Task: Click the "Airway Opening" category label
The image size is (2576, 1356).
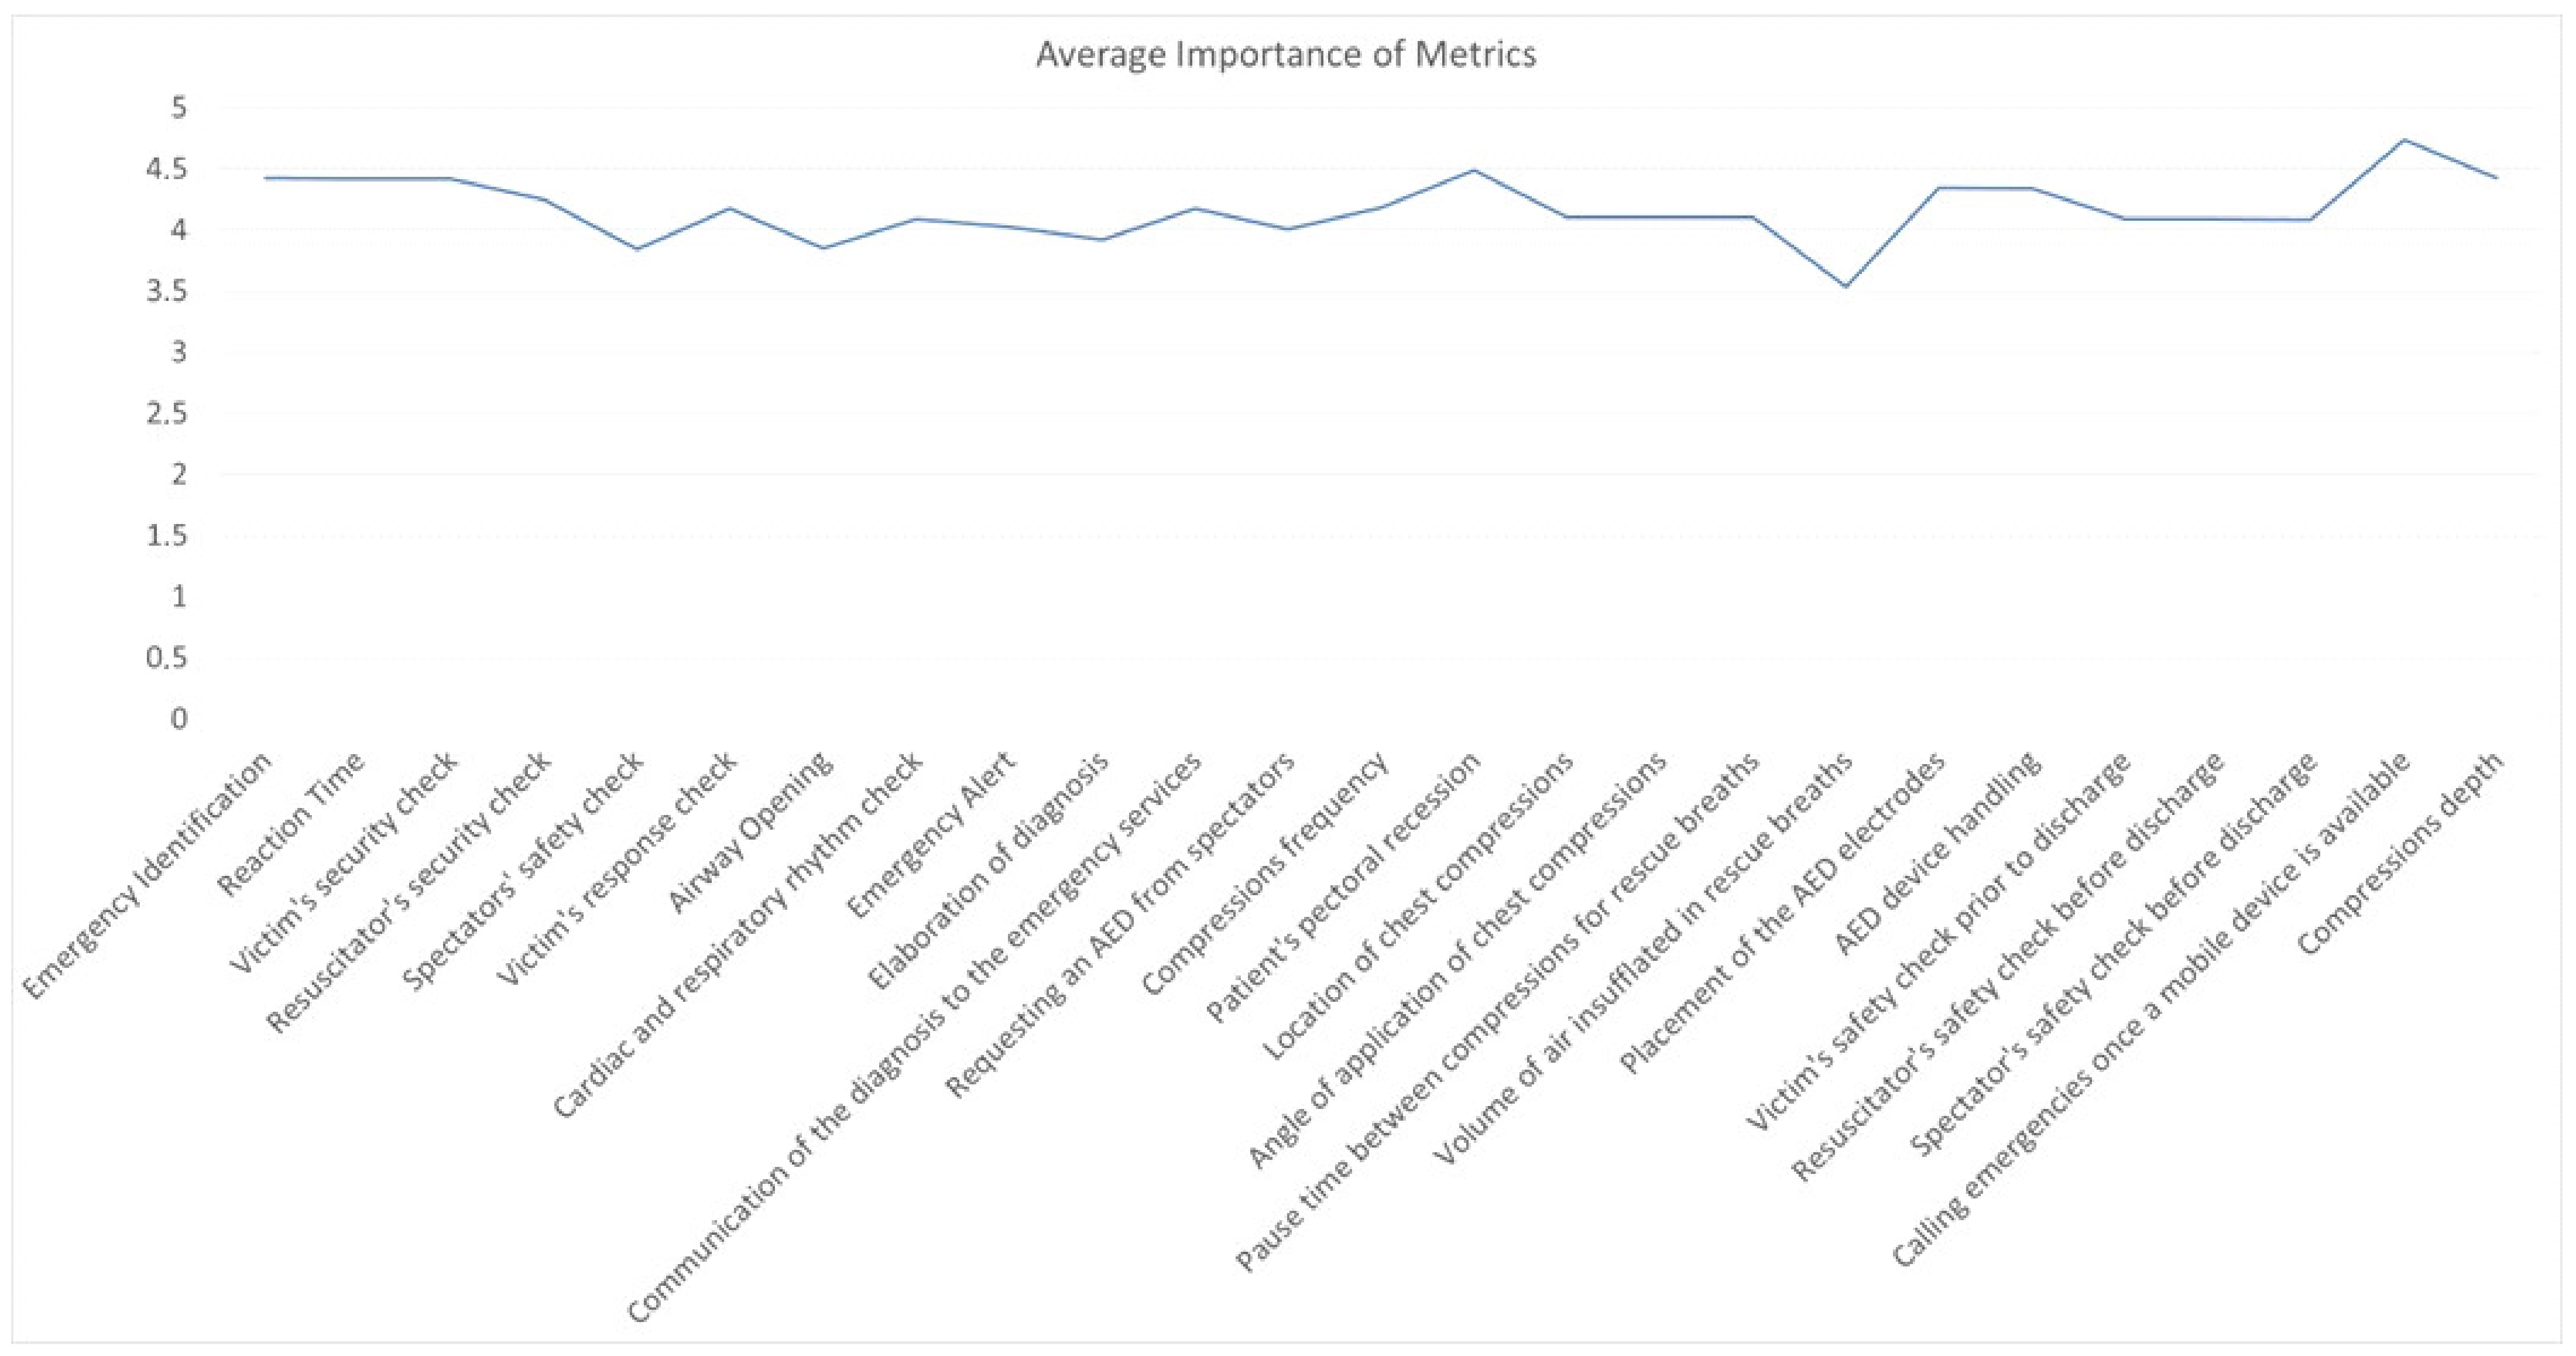Action: point(750,832)
